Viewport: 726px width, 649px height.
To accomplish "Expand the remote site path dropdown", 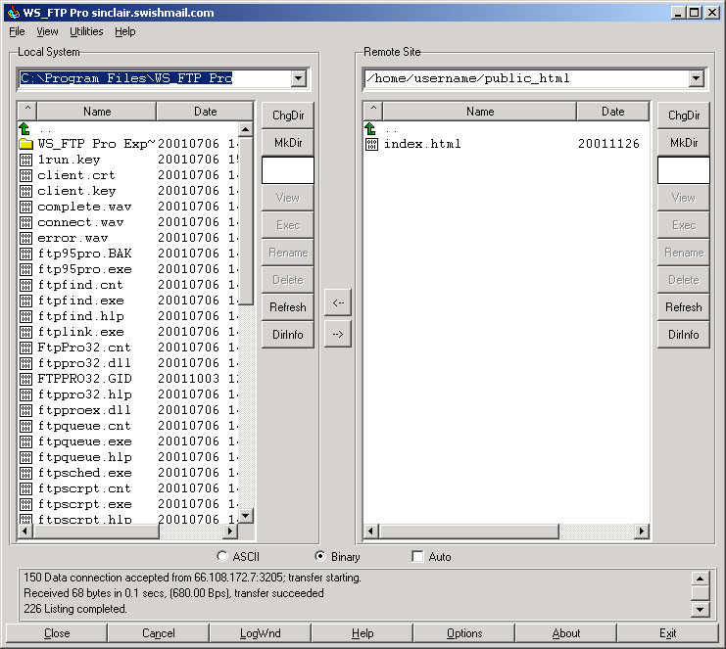I will [696, 78].
